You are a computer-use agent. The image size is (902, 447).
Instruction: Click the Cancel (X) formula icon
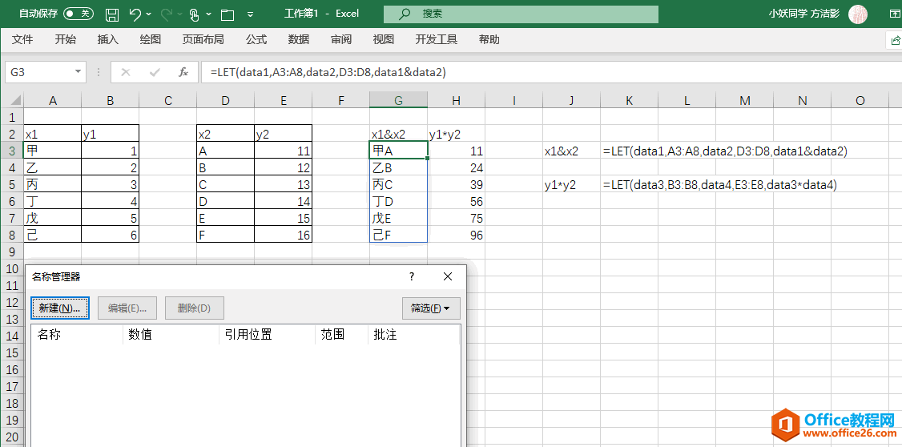(126, 72)
